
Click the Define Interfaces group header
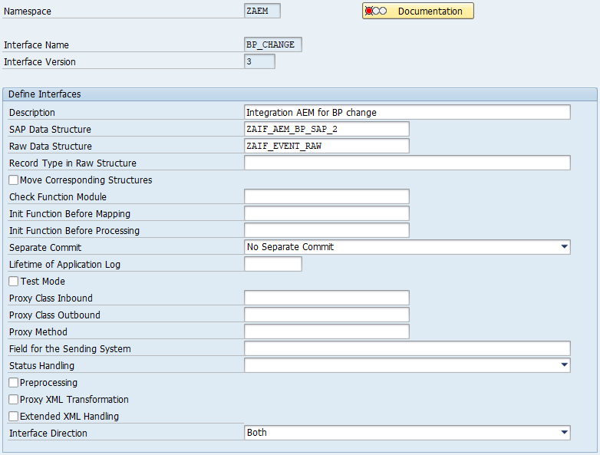coord(300,94)
